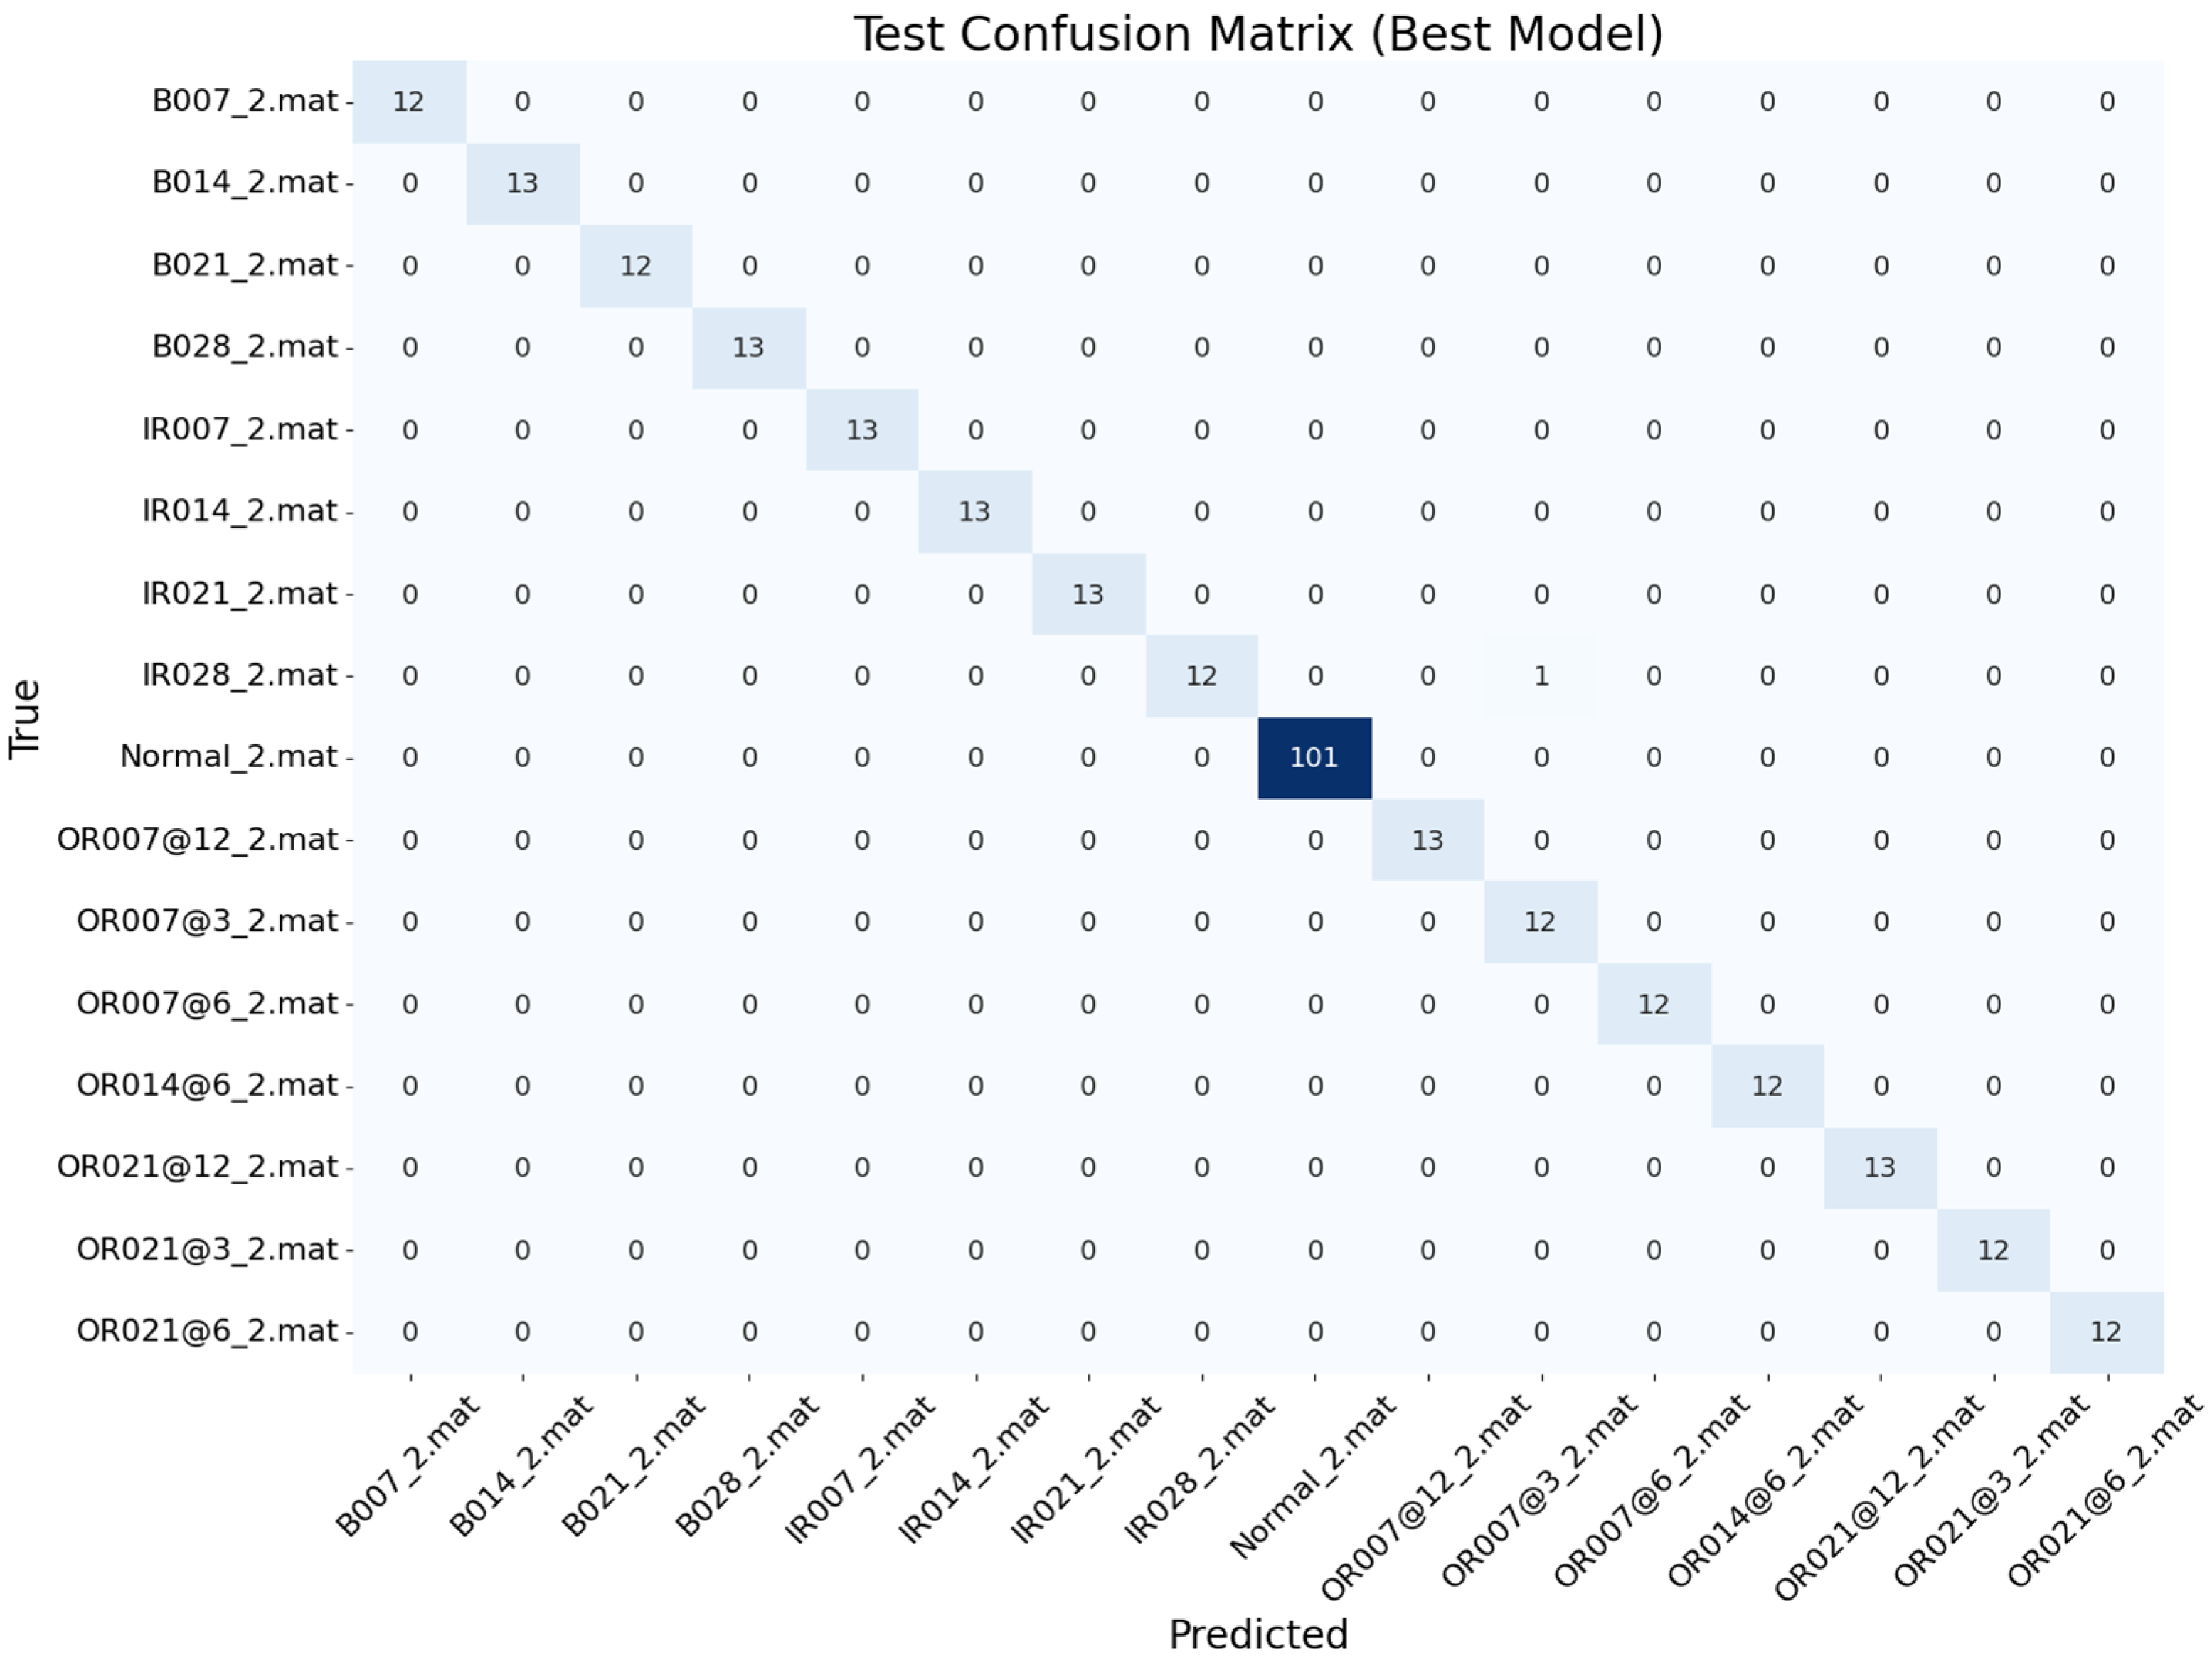Click the dark blue 101 diagonal cell
This screenshot has height=1665, width=2212.
[1314, 758]
